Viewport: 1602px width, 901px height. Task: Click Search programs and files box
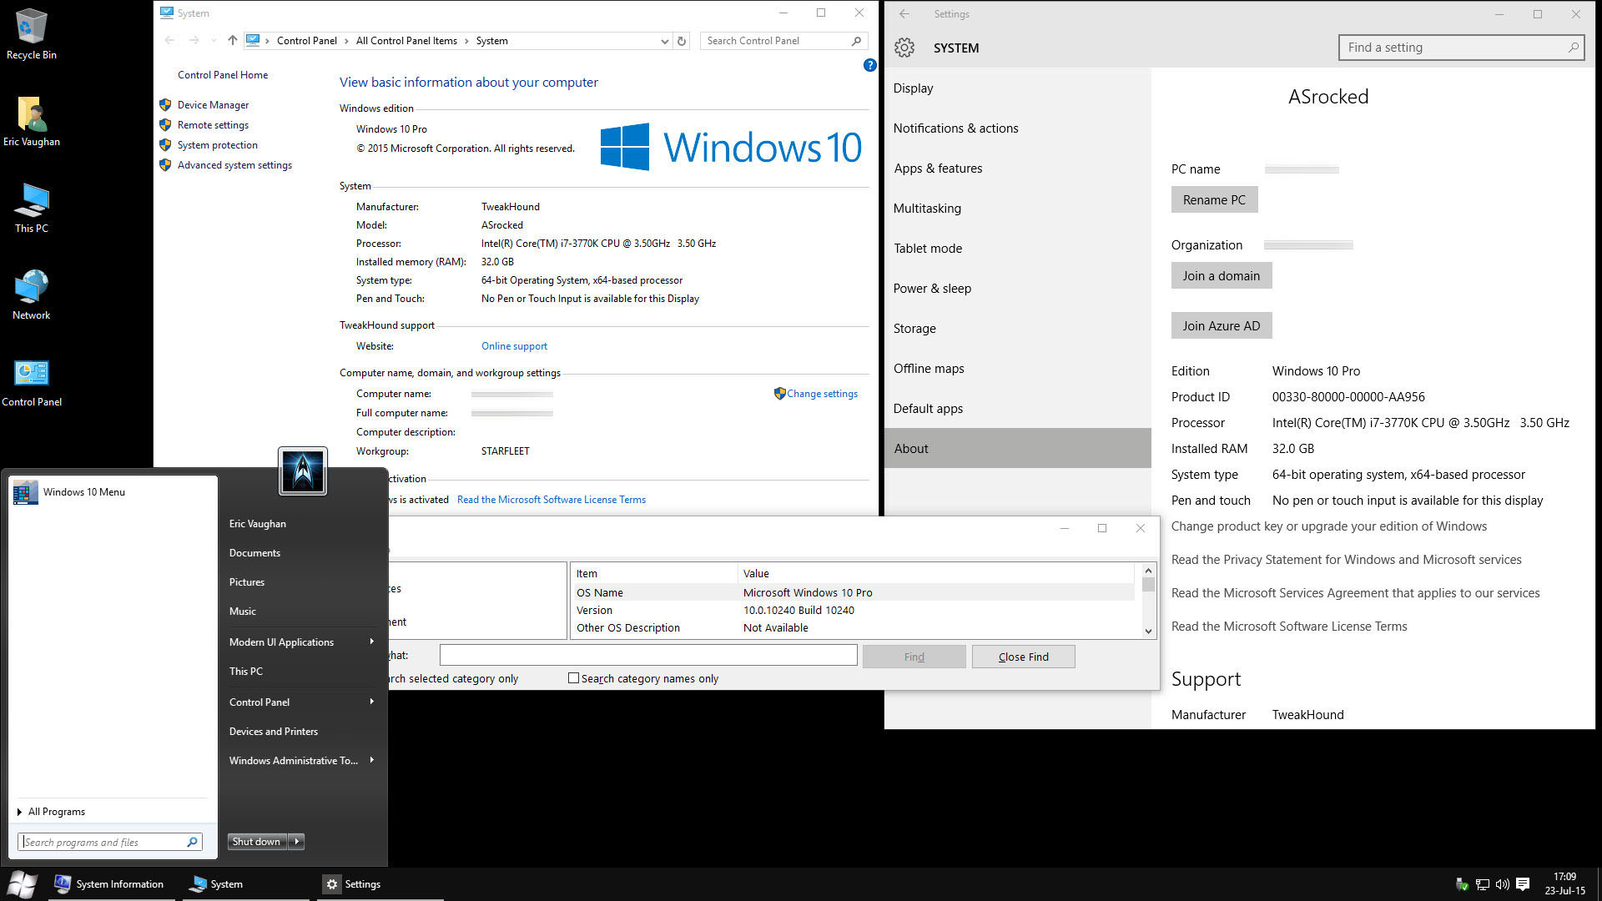coord(109,842)
